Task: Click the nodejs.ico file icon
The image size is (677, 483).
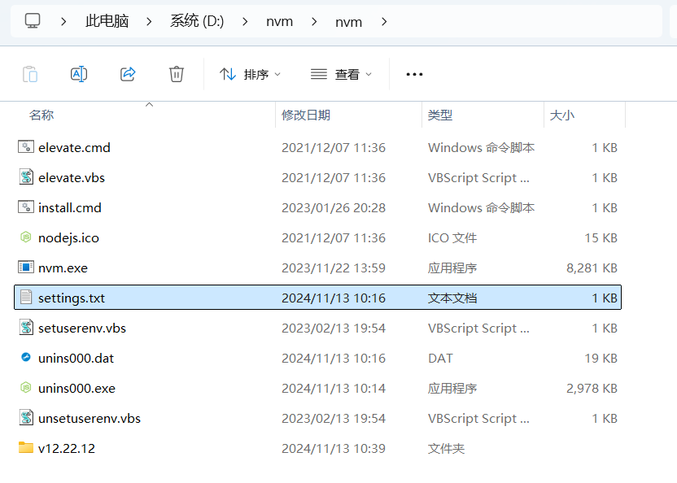Action: point(26,237)
